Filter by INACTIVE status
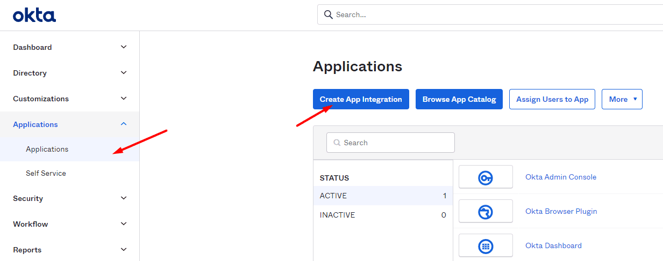This screenshot has width=663, height=261. (383, 215)
